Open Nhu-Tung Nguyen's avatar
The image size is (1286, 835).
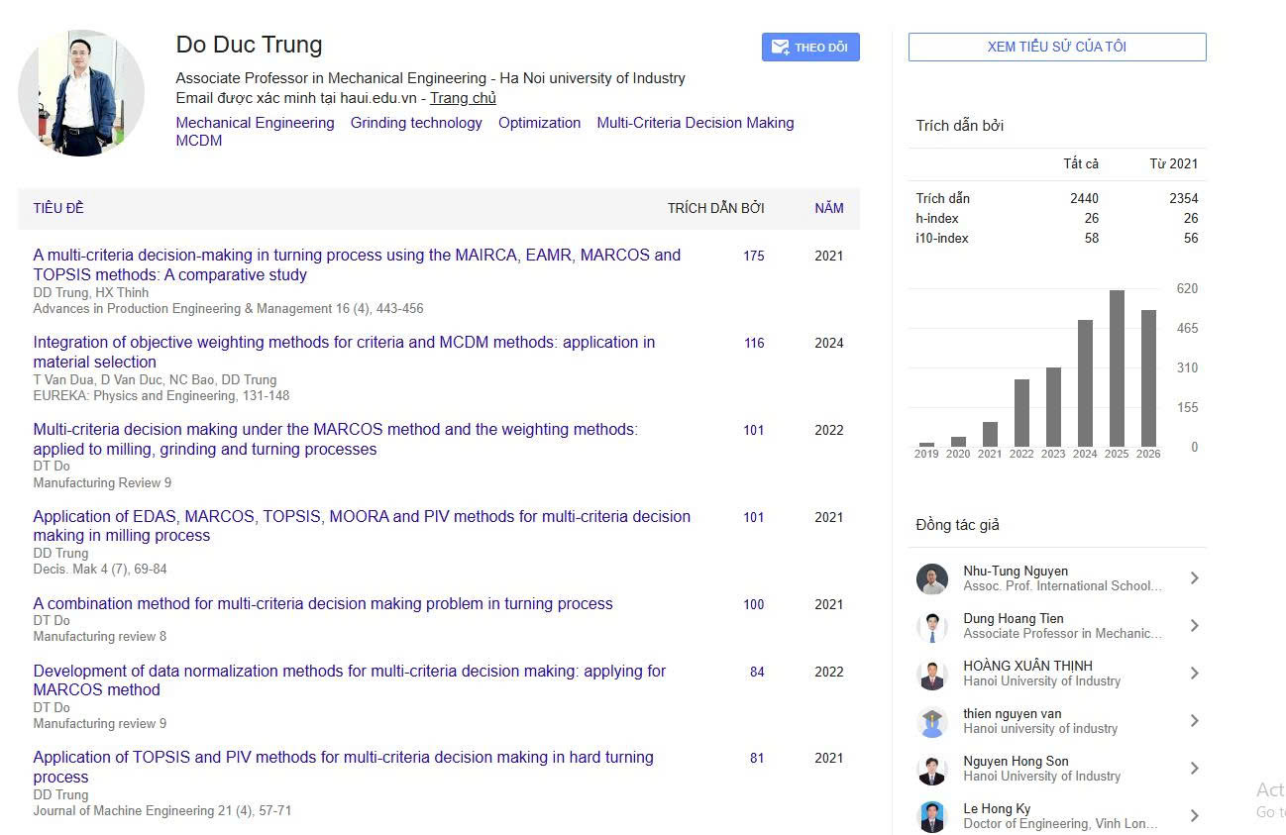[932, 578]
